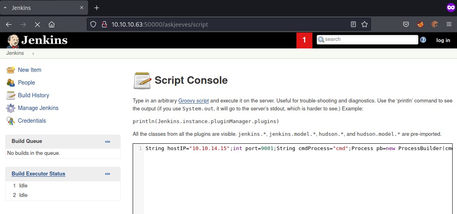Open the Firefox hamburger menu

coord(448,24)
